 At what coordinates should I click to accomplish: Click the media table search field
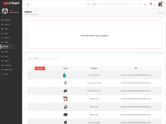tap(46, 58)
